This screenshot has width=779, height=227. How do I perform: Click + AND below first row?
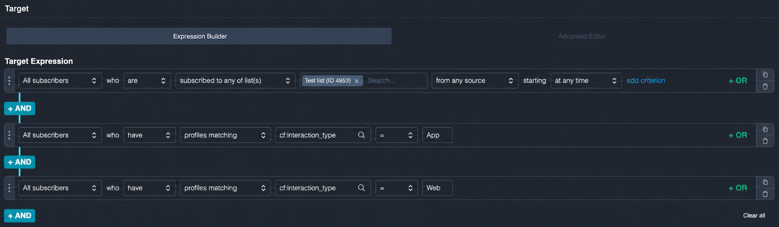click(x=20, y=109)
